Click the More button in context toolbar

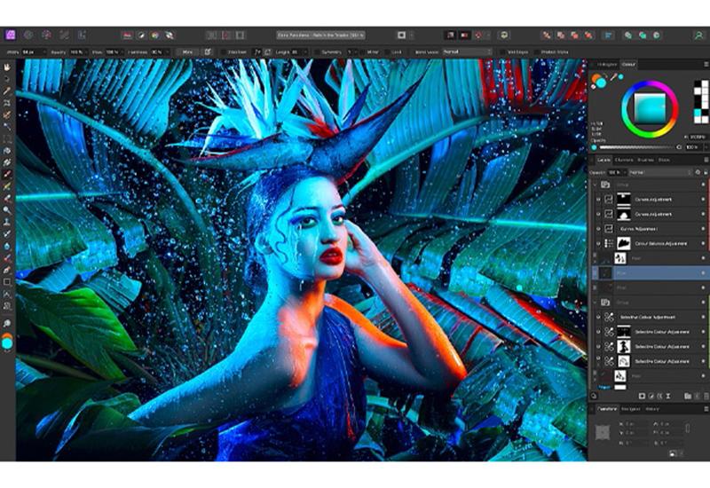coord(187,51)
